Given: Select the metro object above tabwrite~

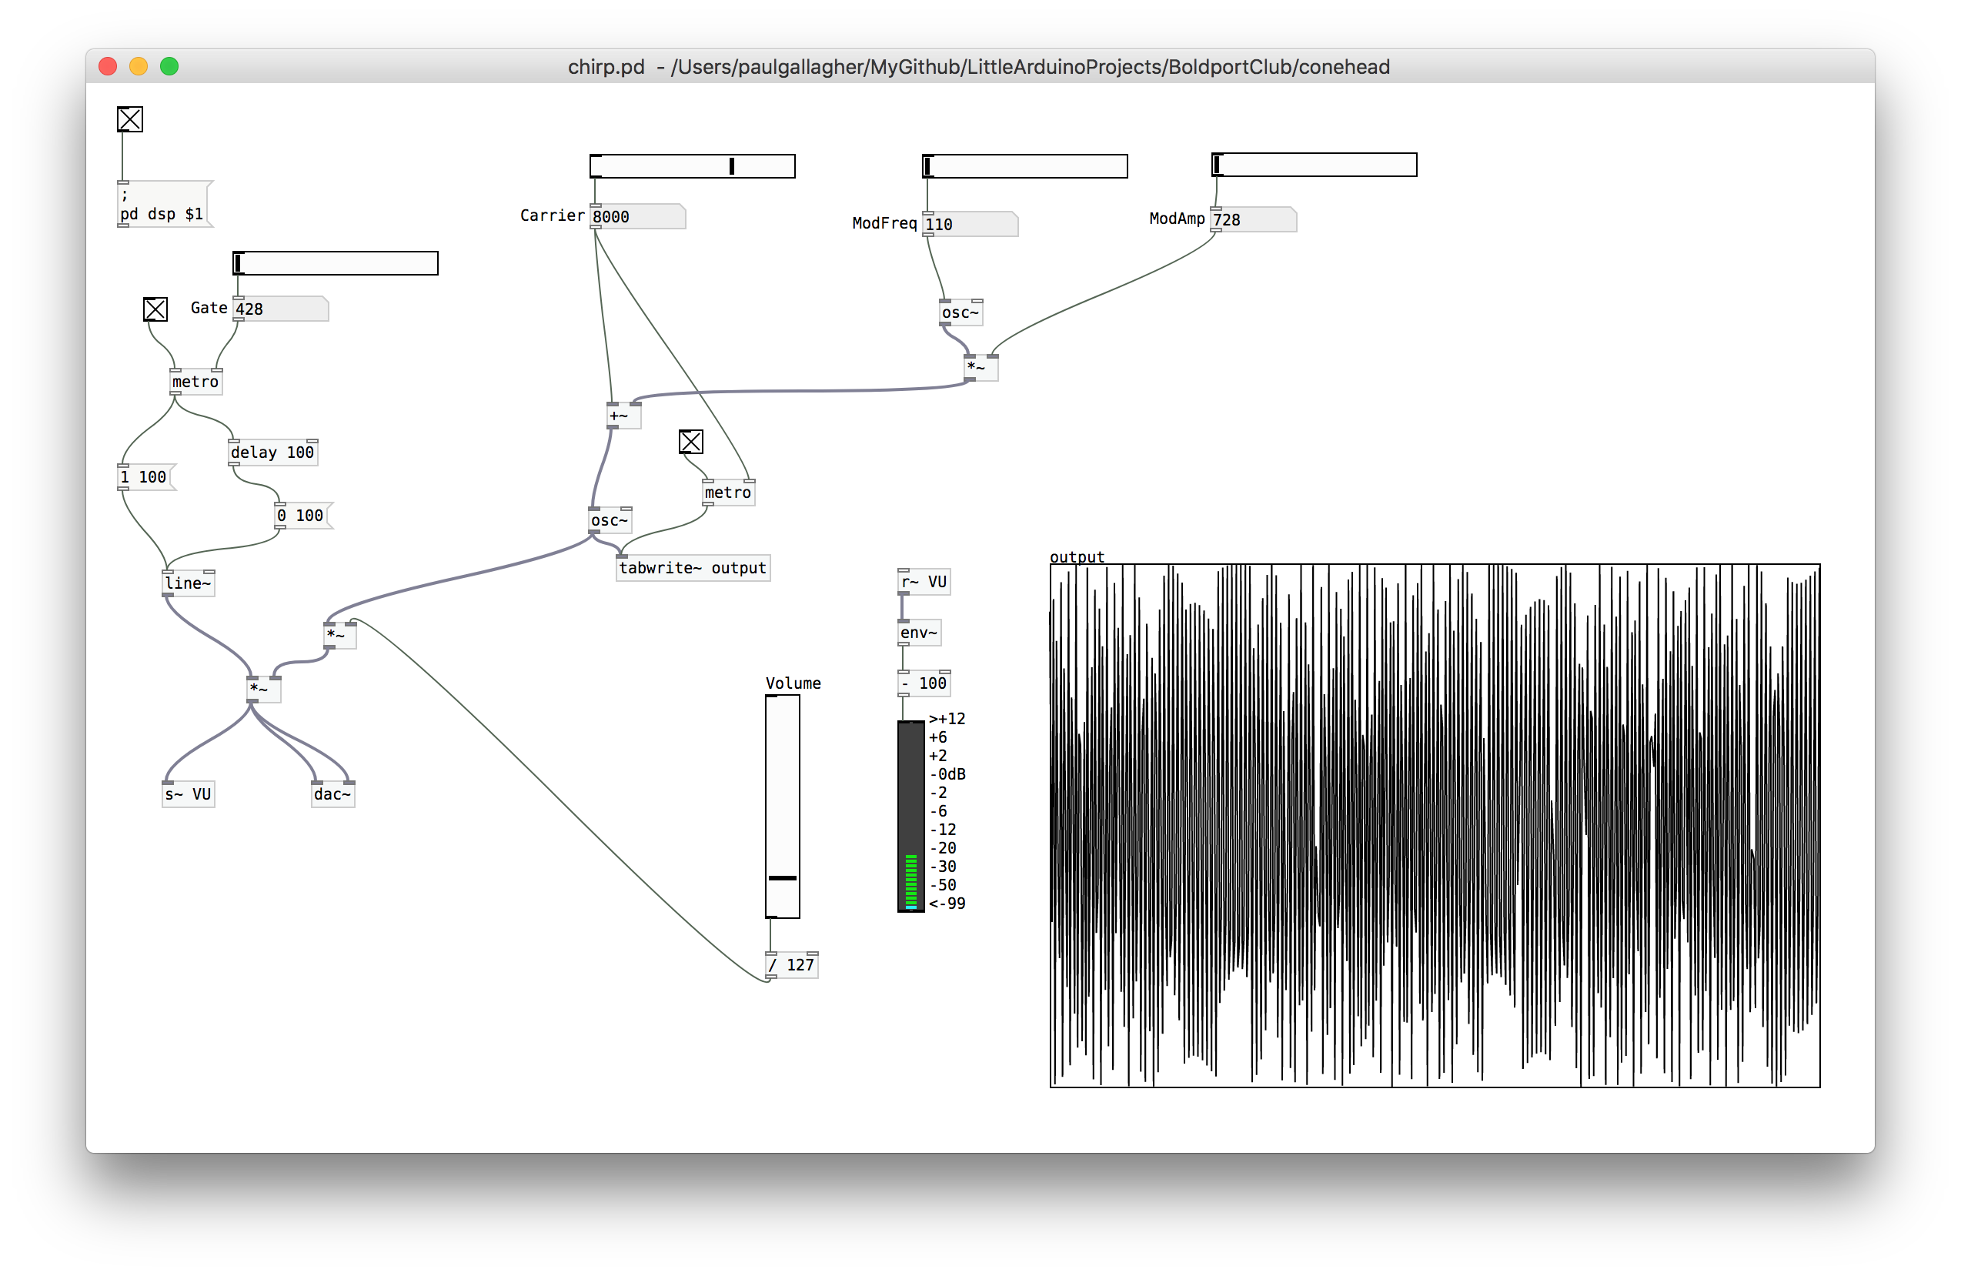Looking at the screenshot, I should 728,493.
